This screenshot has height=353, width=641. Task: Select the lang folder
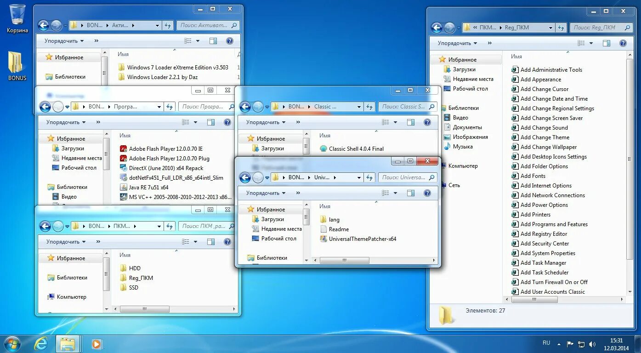(x=329, y=220)
